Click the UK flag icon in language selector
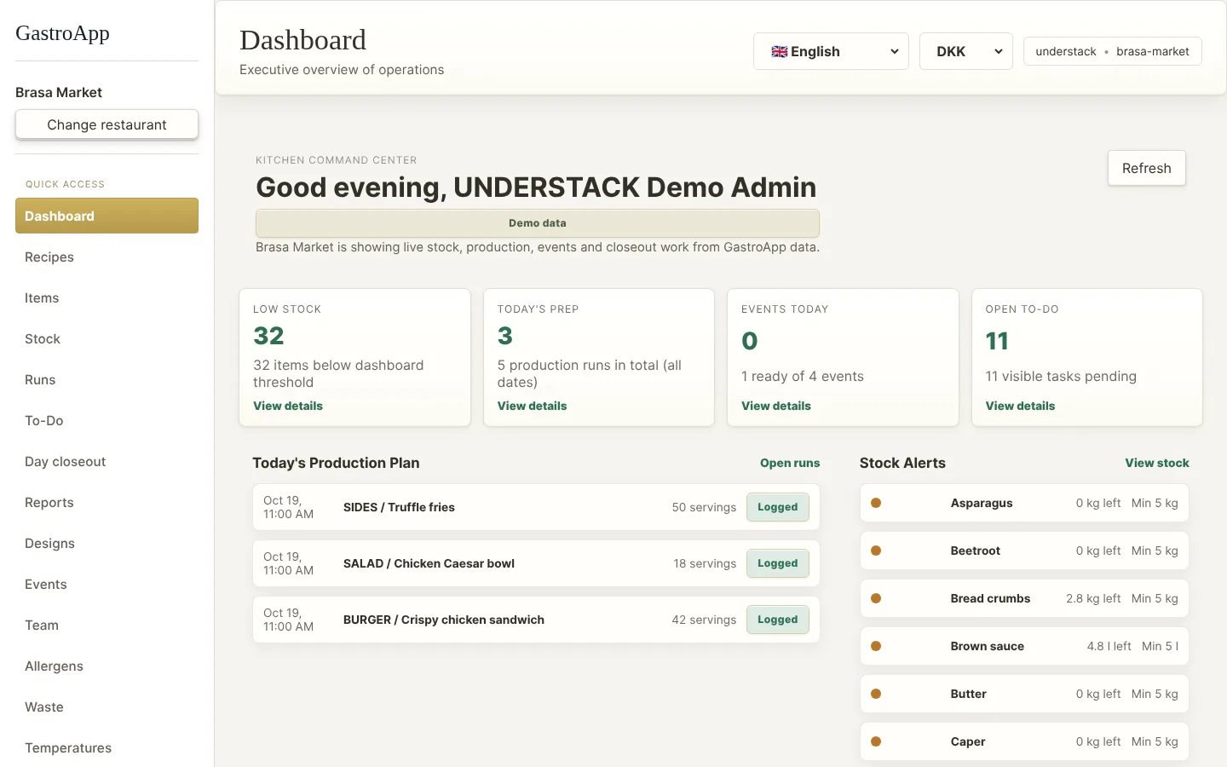Image resolution: width=1227 pixels, height=767 pixels. 779,51
